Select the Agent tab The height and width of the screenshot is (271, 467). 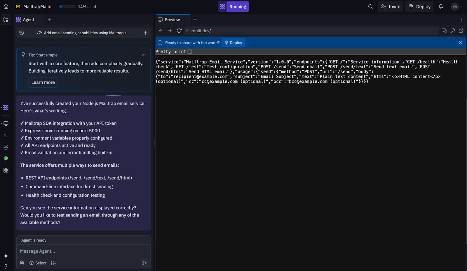coord(28,20)
